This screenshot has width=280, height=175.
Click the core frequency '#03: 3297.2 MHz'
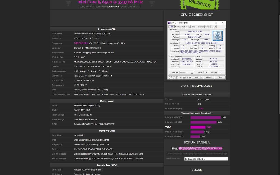136,94
